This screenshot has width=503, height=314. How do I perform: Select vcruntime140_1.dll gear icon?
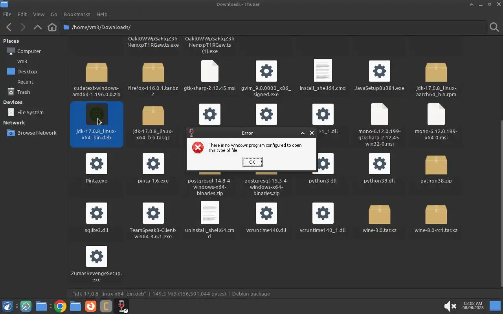coord(323,213)
